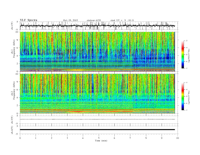Screen dimensions: 200x155
Task: Click the "8" kHz tick on ch.1 frequency axis
Action: click(17, 40)
